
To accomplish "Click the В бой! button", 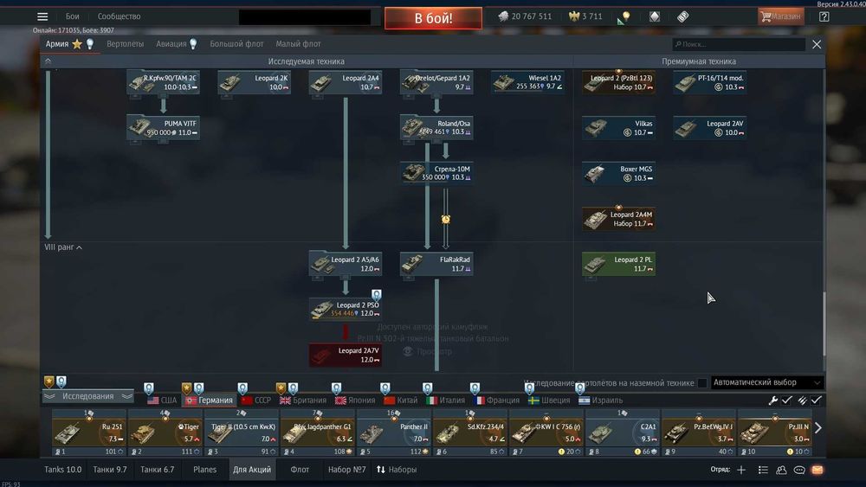I will click(434, 18).
